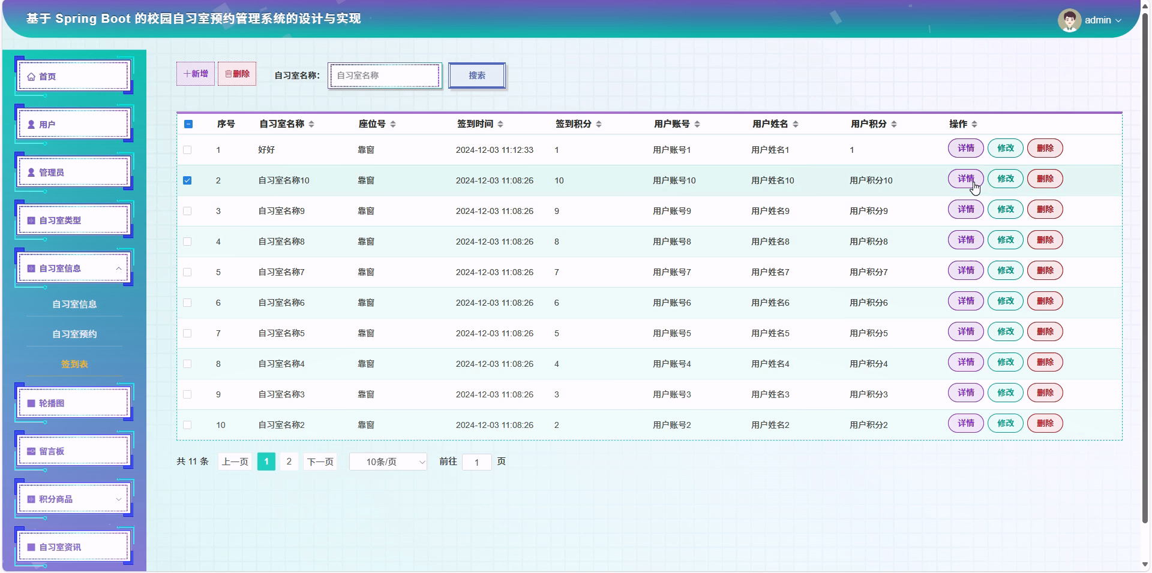
Task: Click the person icon beside 用户
Action: click(31, 125)
